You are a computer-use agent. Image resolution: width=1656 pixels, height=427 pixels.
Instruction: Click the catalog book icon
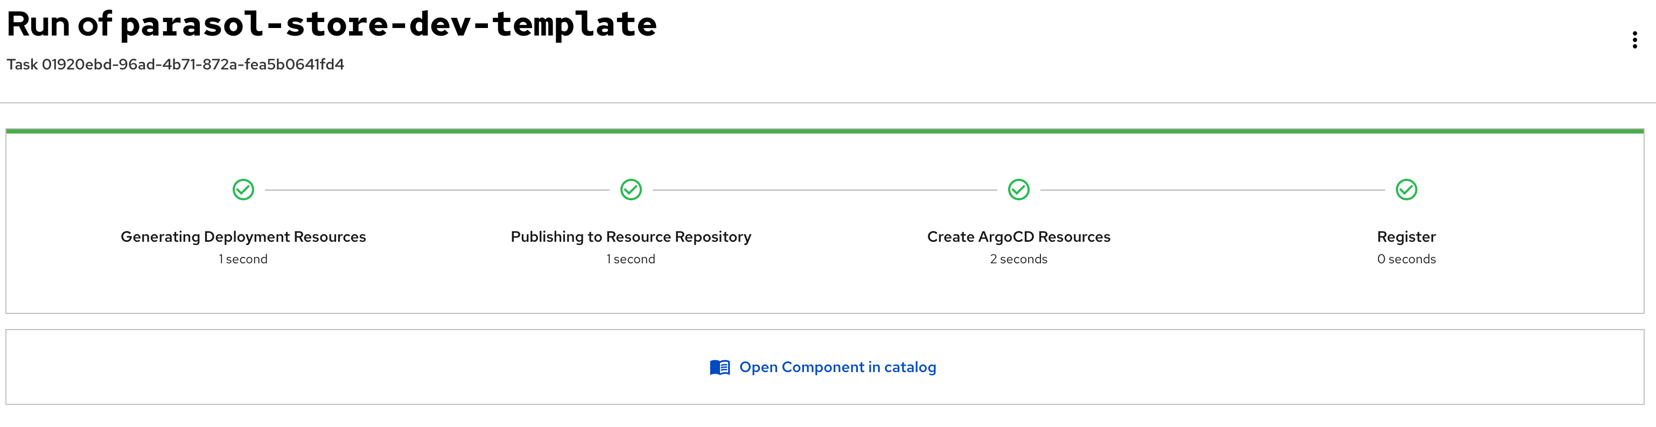point(720,367)
